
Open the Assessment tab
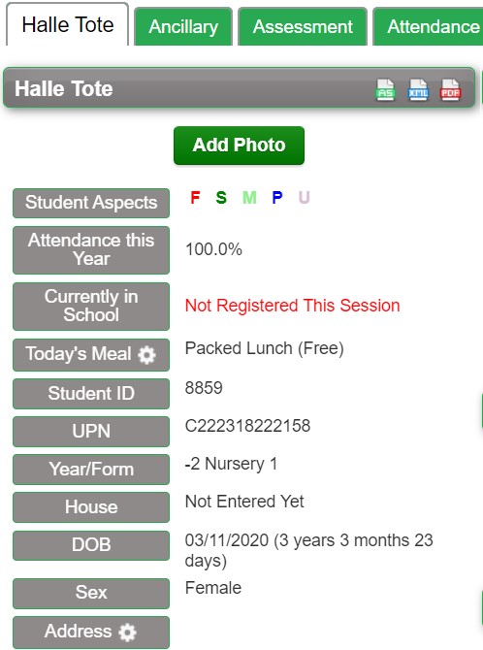pyautogui.click(x=303, y=26)
